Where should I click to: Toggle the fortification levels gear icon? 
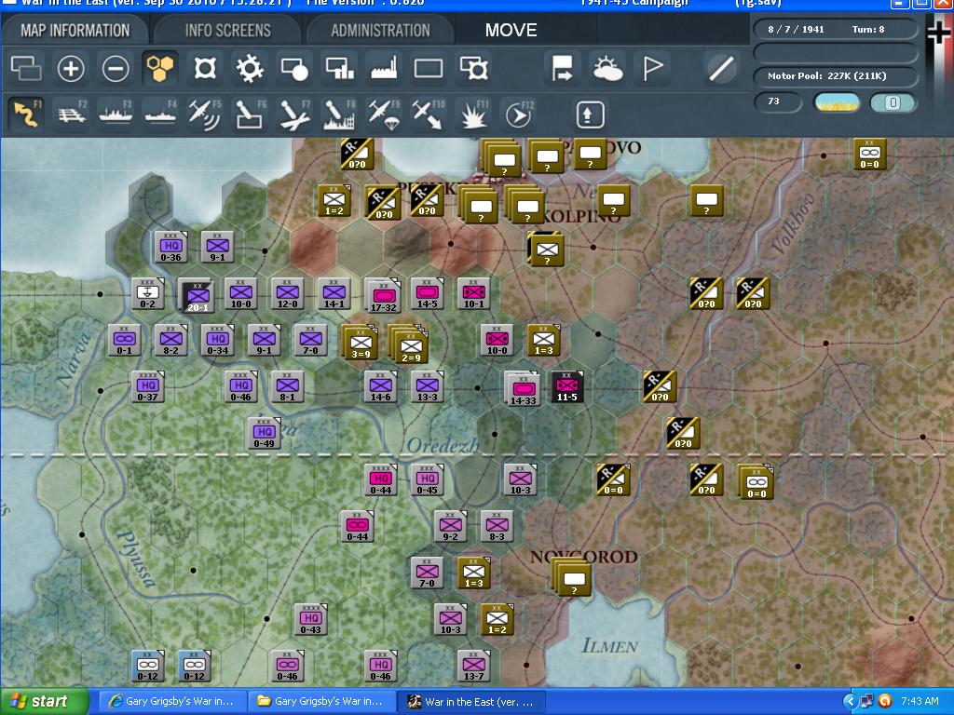[250, 68]
